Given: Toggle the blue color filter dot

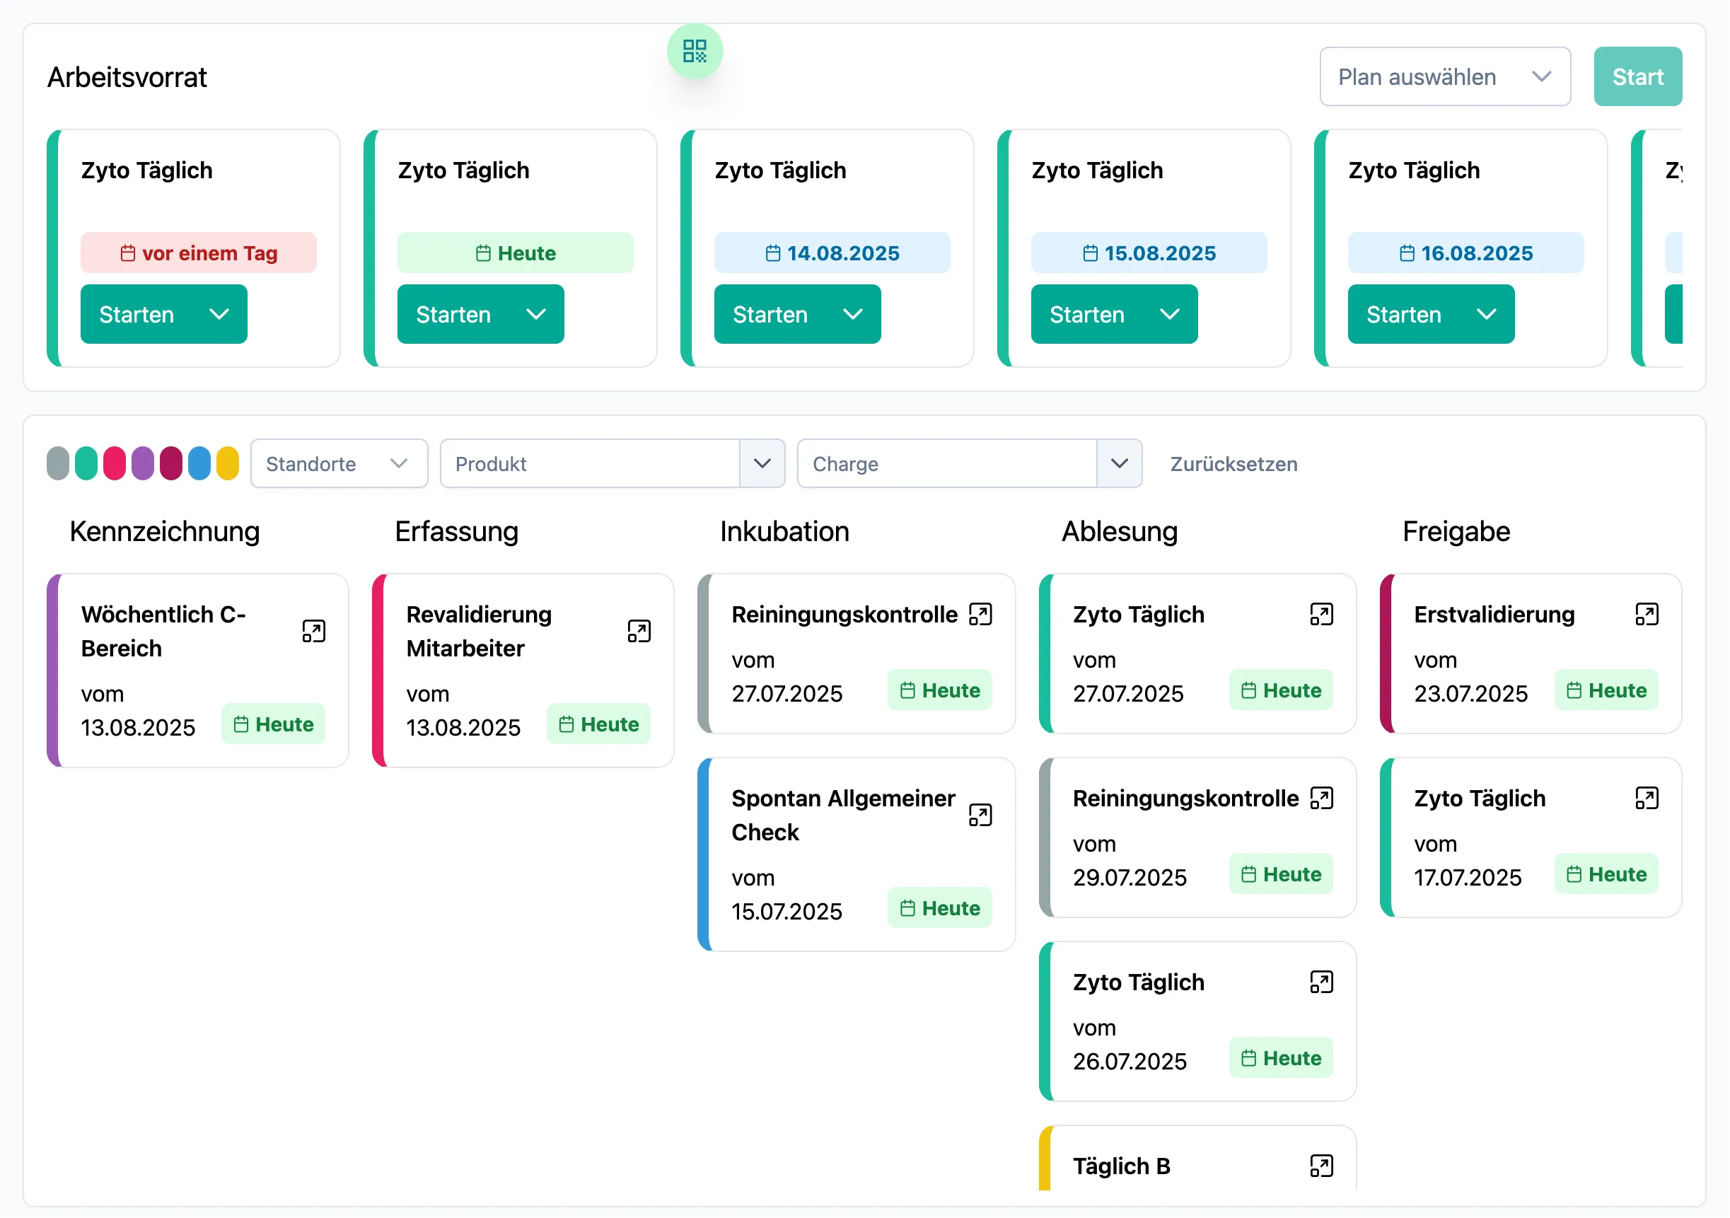Looking at the screenshot, I should [199, 463].
